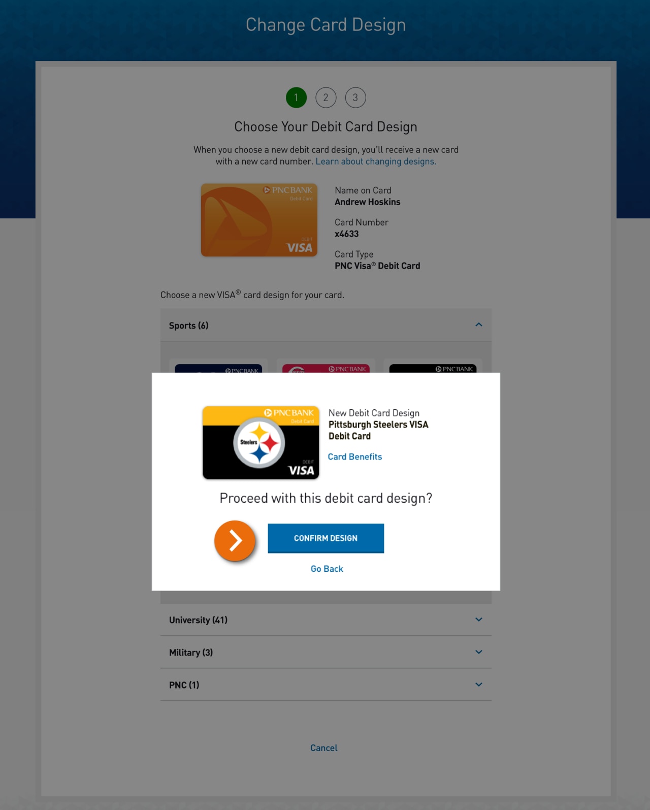Click the Pittsburgh Steelers VISA Debit Card title
Viewport: 650px width, 810px height.
click(x=378, y=430)
